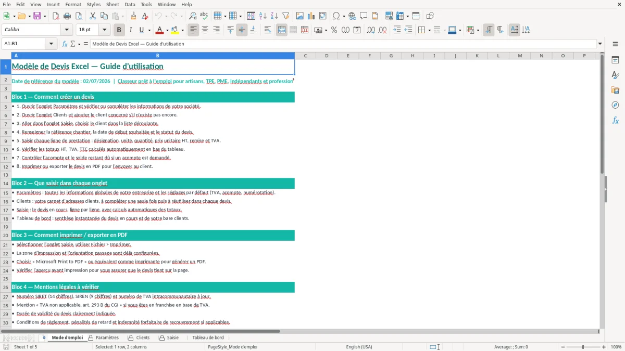This screenshot has width=625, height=351.
Task: Switch to Tableau de bord sheet tab
Action: [x=208, y=338]
